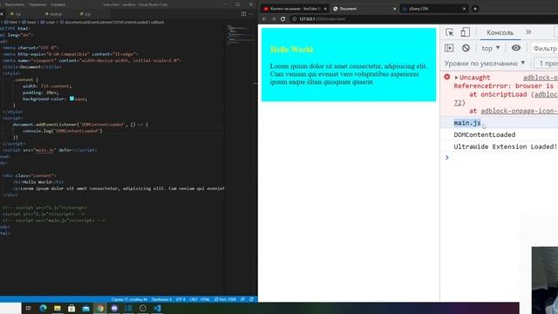Viewport: 558px width, 314px height.
Task: Clear the console with the ban icon
Action: tap(466, 48)
